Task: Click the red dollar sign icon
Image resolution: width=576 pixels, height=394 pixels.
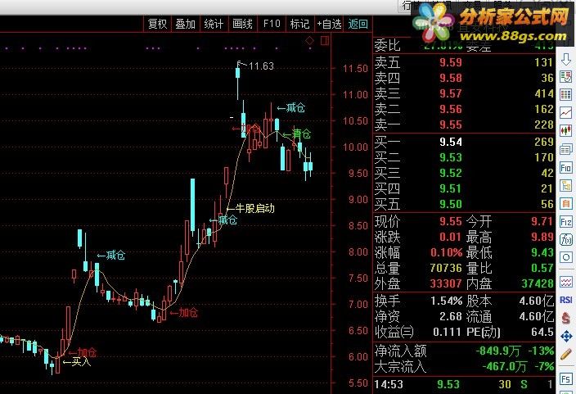Action: pyautogui.click(x=565, y=318)
